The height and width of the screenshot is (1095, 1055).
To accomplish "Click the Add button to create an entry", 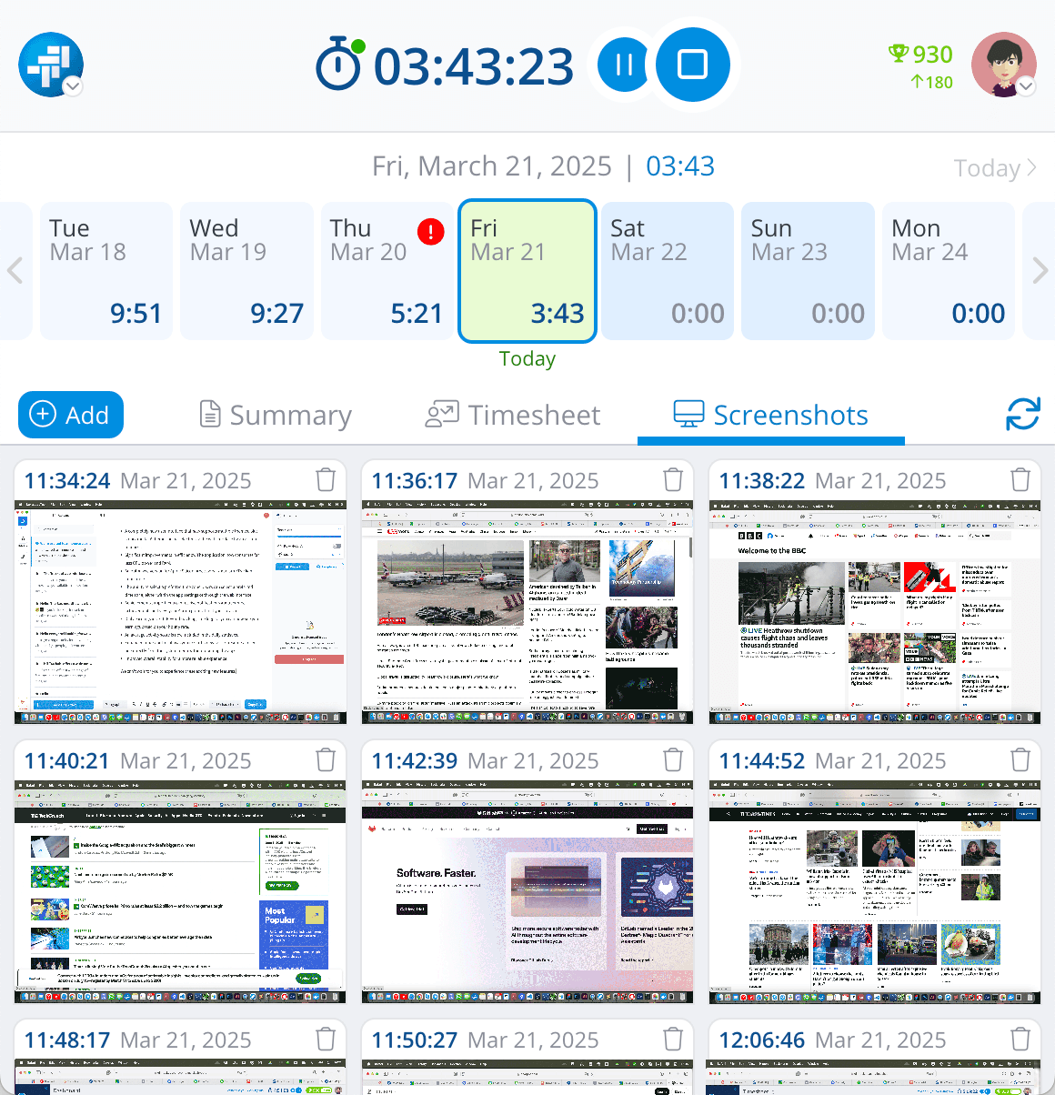I will [x=70, y=414].
